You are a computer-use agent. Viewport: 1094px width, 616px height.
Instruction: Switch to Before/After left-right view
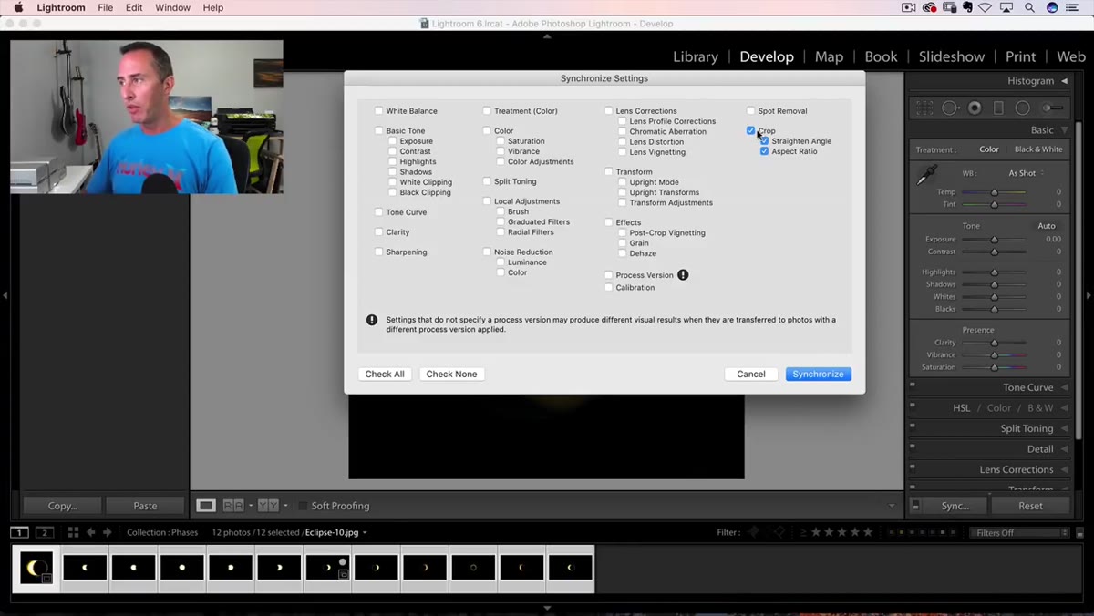click(233, 506)
